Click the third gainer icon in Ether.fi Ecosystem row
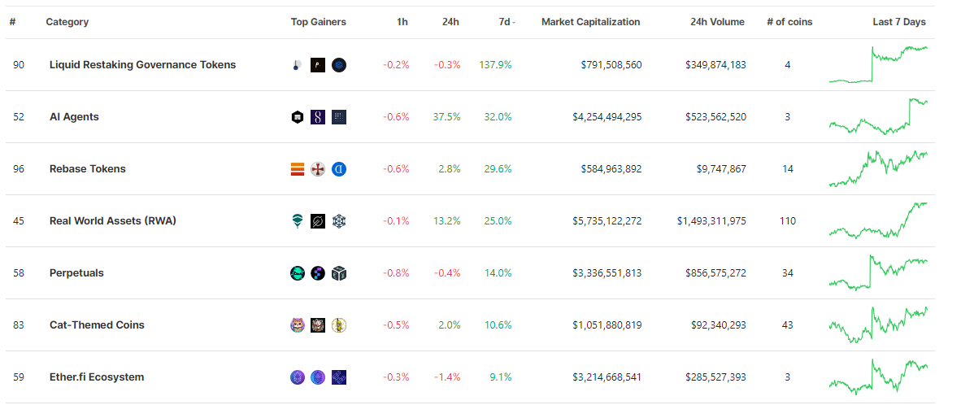 [x=339, y=377]
